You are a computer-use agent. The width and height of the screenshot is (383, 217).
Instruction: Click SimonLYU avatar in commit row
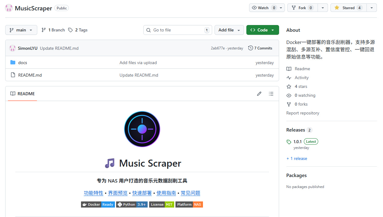13,48
